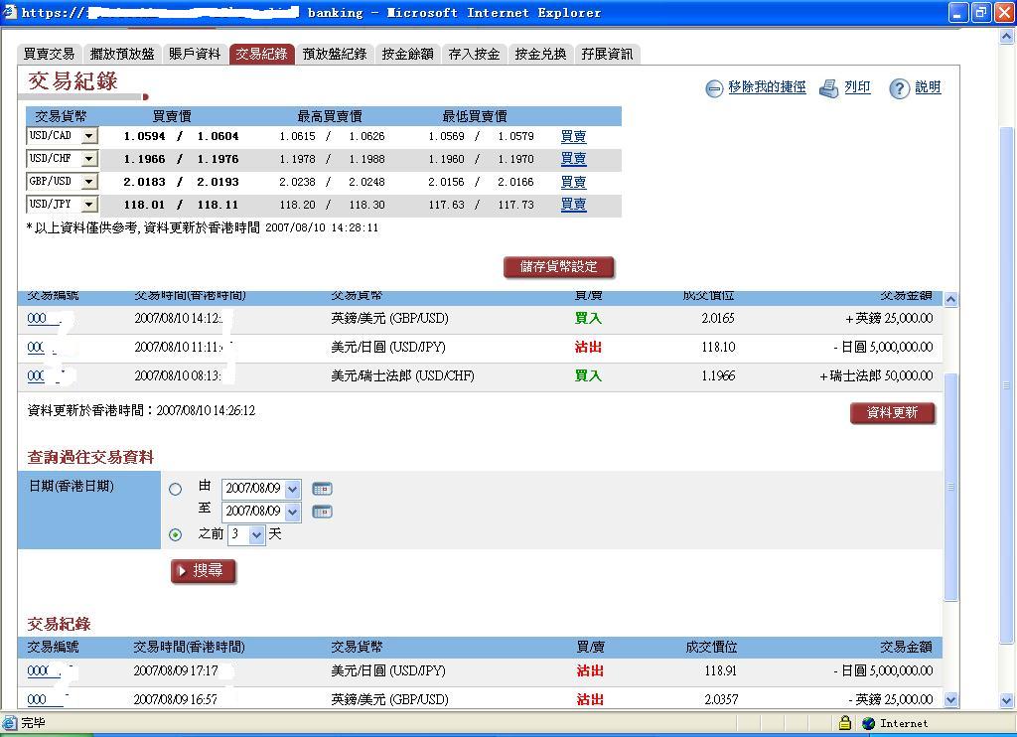This screenshot has width=1017, height=737.
Task: Click the help question mark icon
Action: pos(899,88)
